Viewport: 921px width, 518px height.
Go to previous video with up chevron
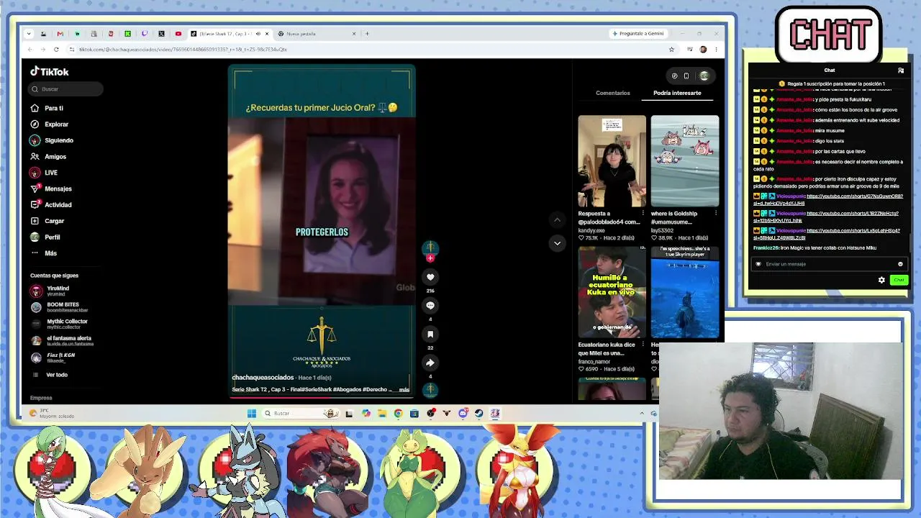[557, 220]
